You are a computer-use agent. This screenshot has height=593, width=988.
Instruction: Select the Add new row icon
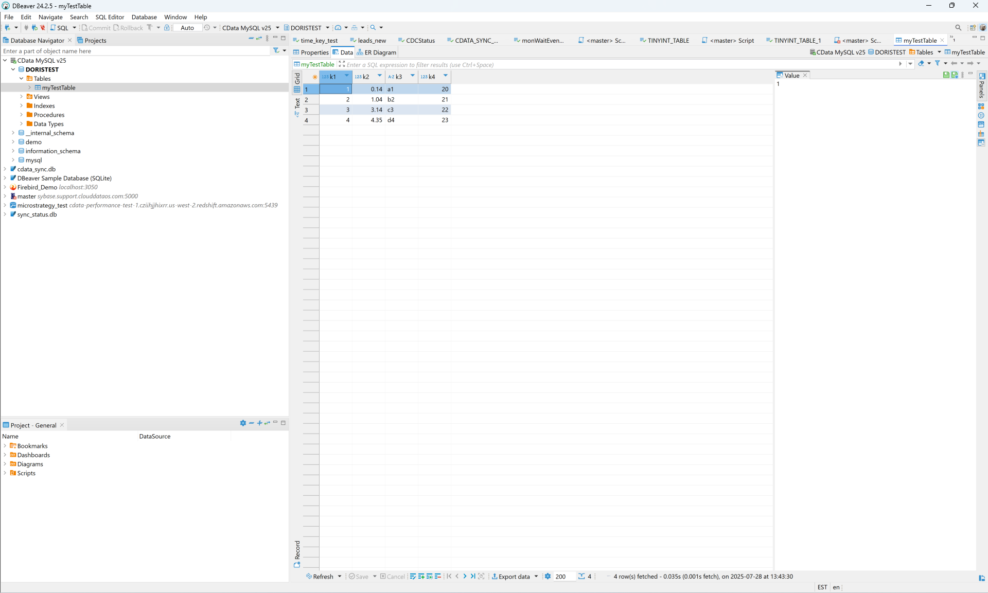pyautogui.click(x=421, y=577)
